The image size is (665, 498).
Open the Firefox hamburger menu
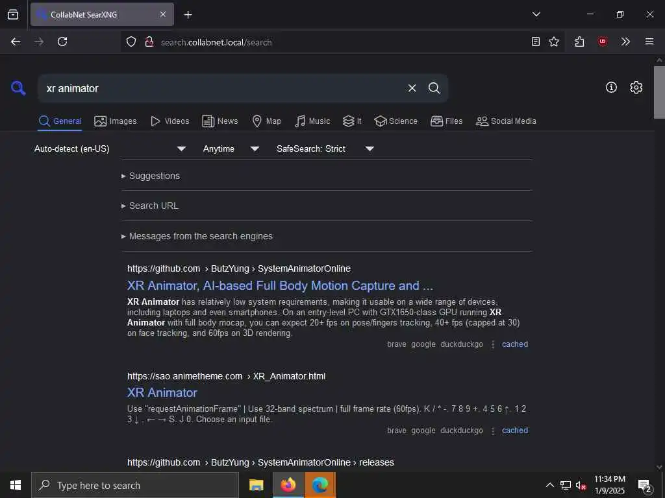coord(649,41)
